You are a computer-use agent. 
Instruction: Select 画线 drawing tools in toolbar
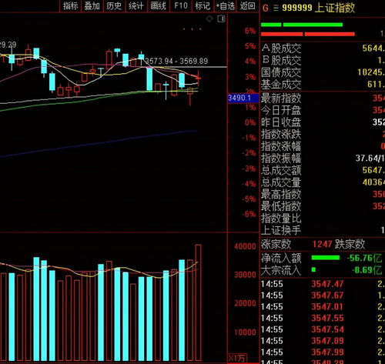pos(158,5)
